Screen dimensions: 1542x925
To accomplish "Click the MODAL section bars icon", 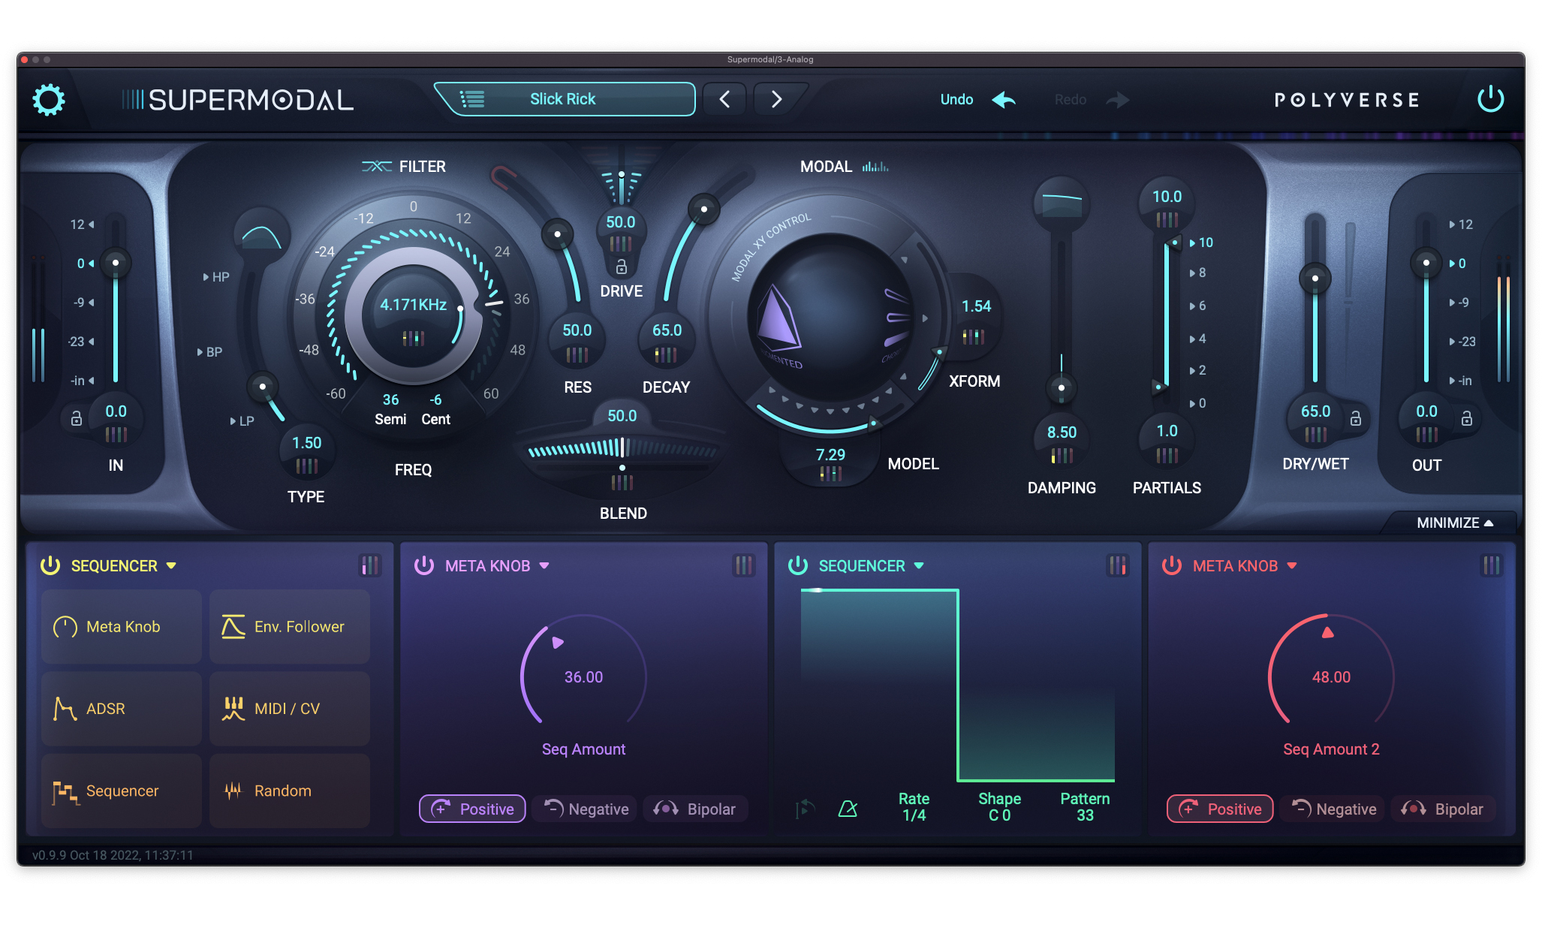I will tap(875, 167).
